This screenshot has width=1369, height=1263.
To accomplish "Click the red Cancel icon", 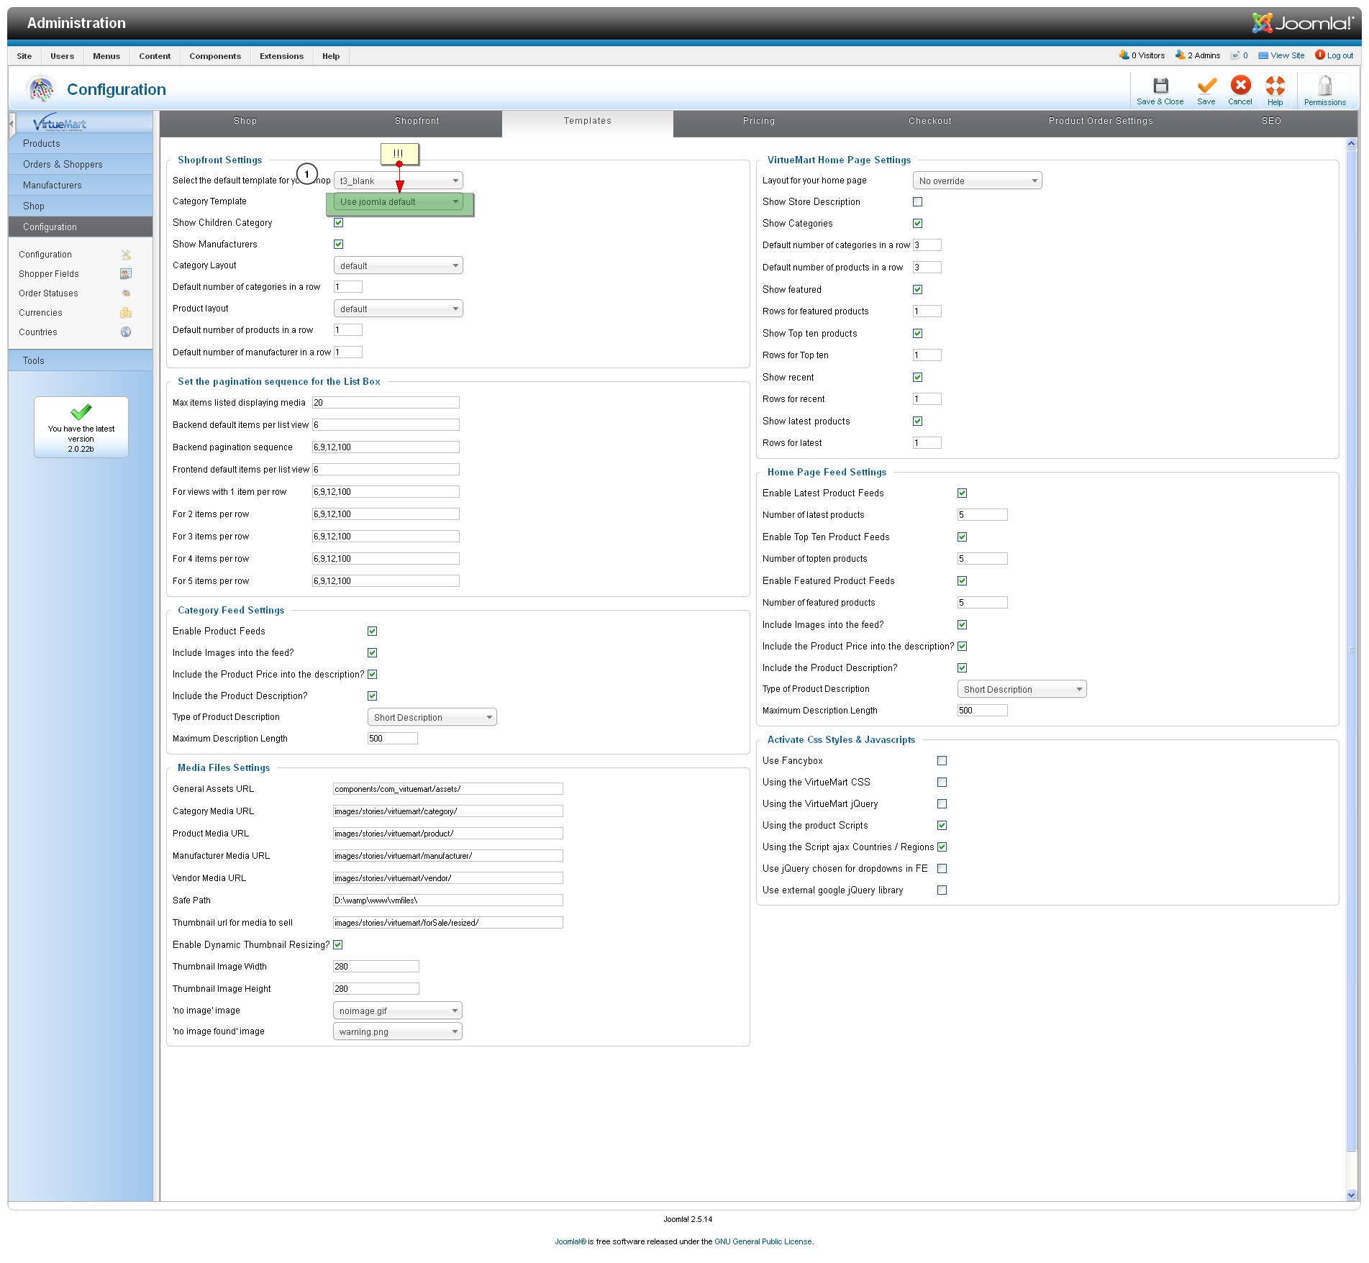I will pos(1240,86).
